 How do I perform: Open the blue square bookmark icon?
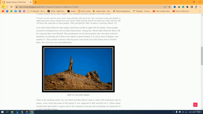pyautogui.click(x=7, y=11)
